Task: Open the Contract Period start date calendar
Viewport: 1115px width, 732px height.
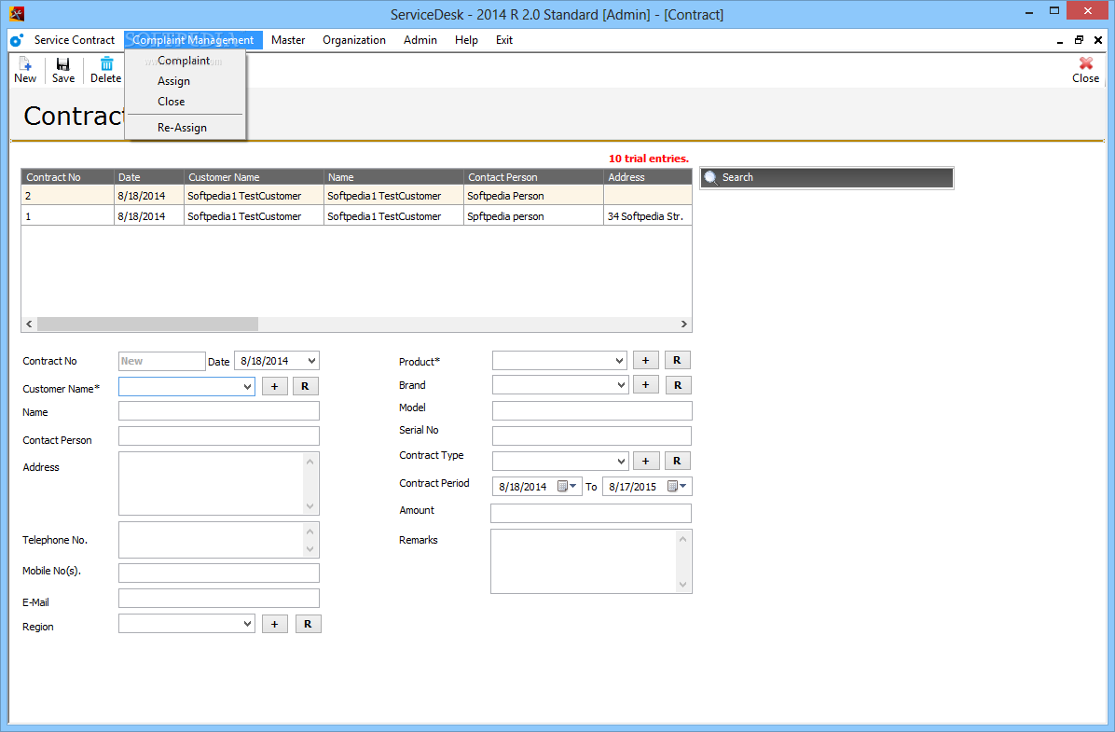Action: click(x=566, y=487)
